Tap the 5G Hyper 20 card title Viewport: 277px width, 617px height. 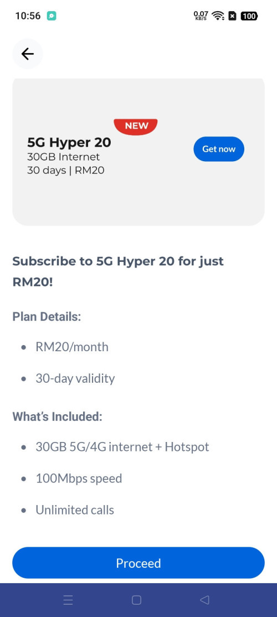[x=69, y=142]
